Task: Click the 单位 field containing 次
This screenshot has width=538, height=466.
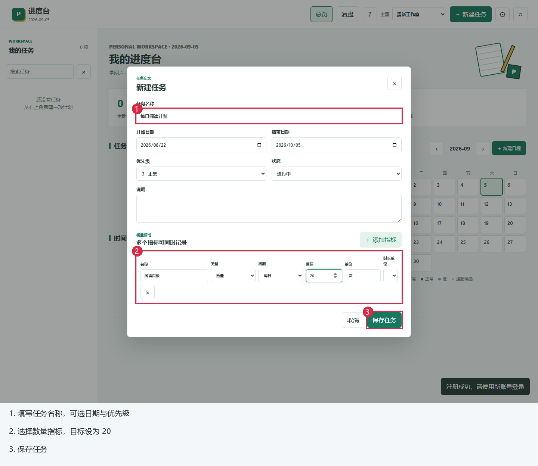Action: coord(363,276)
